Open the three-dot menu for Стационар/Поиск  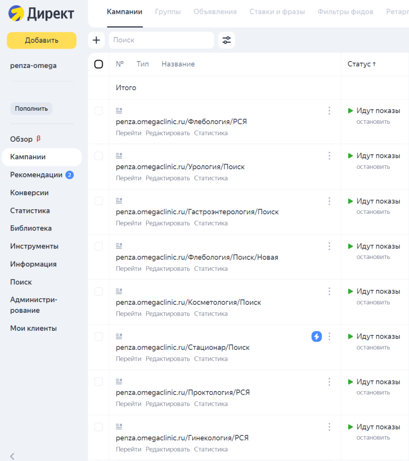click(329, 336)
